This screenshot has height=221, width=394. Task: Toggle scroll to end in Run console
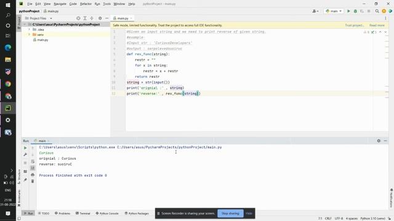(x=33, y=168)
